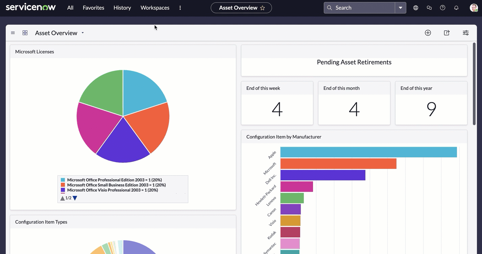Click the blue legend swatch for Office Professional
The image size is (482, 254).
[x=63, y=180]
